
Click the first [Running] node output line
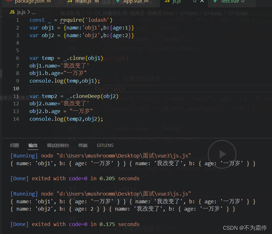pyautogui.click(x=100, y=156)
